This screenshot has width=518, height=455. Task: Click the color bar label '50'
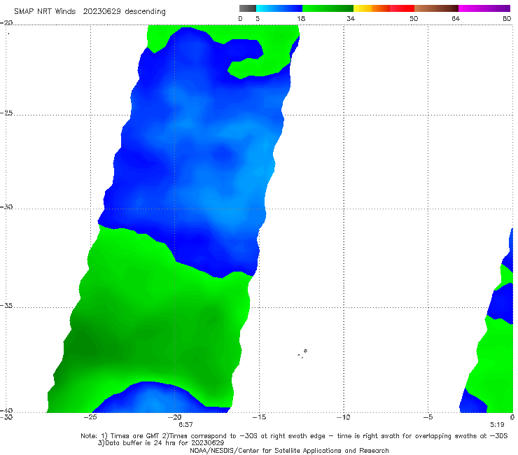[414, 18]
